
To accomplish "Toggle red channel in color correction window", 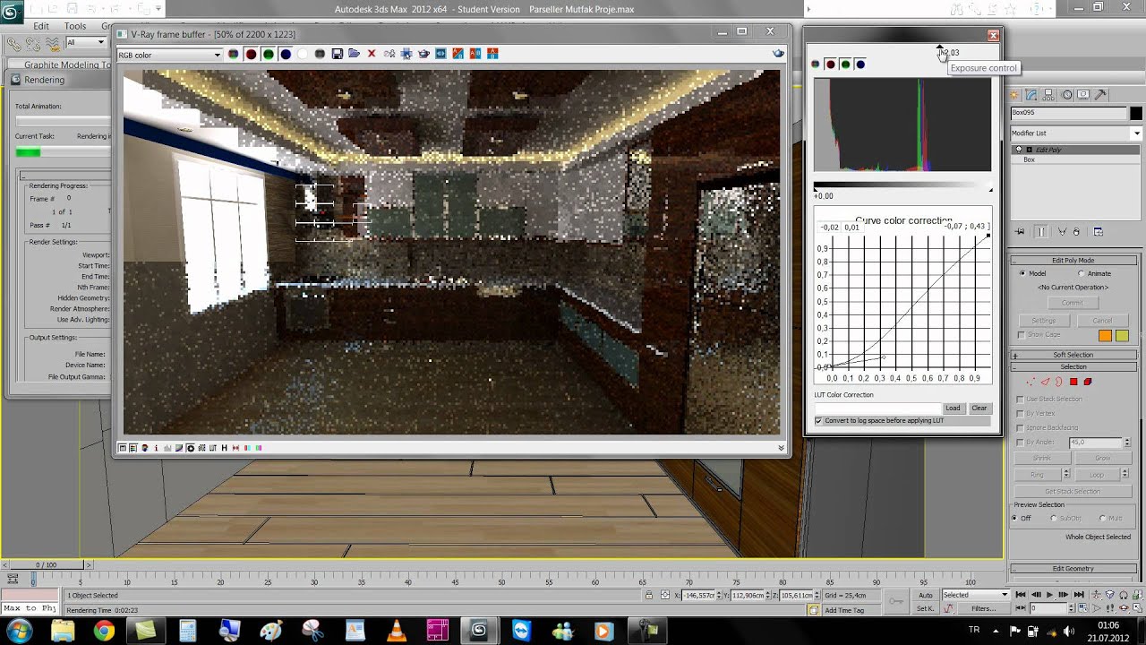I will pyautogui.click(x=831, y=64).
